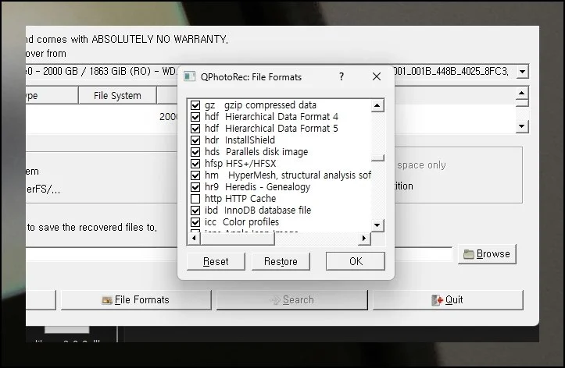The height and width of the screenshot is (368, 565).
Task: Toggle the hds Parallels disk image checkbox
Action: point(195,152)
